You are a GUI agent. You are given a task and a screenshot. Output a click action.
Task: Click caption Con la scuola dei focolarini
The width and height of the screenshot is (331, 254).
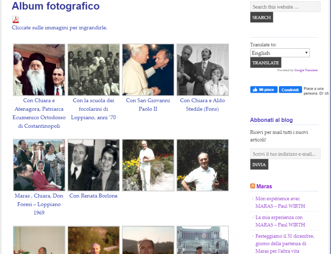pos(94,109)
